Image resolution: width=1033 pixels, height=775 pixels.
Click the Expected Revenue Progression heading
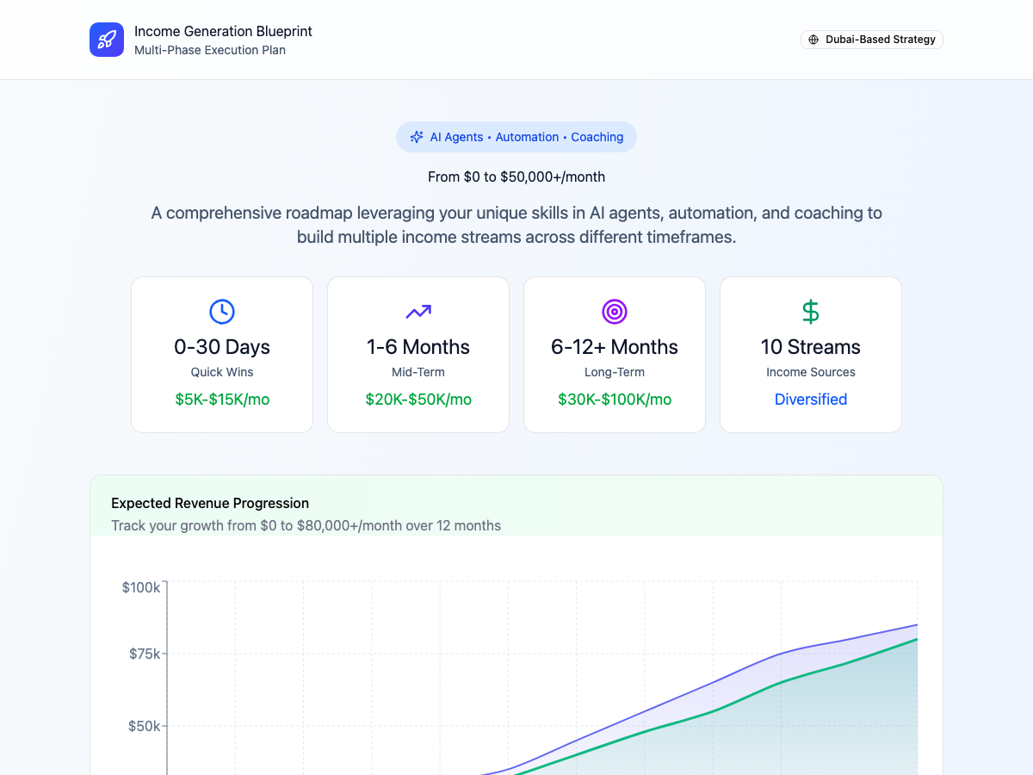tap(210, 503)
